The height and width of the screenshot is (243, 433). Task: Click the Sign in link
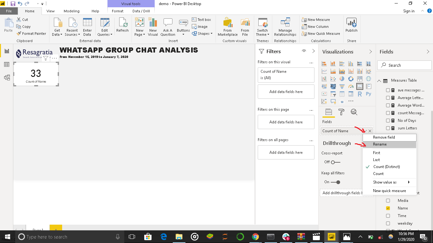(409, 11)
